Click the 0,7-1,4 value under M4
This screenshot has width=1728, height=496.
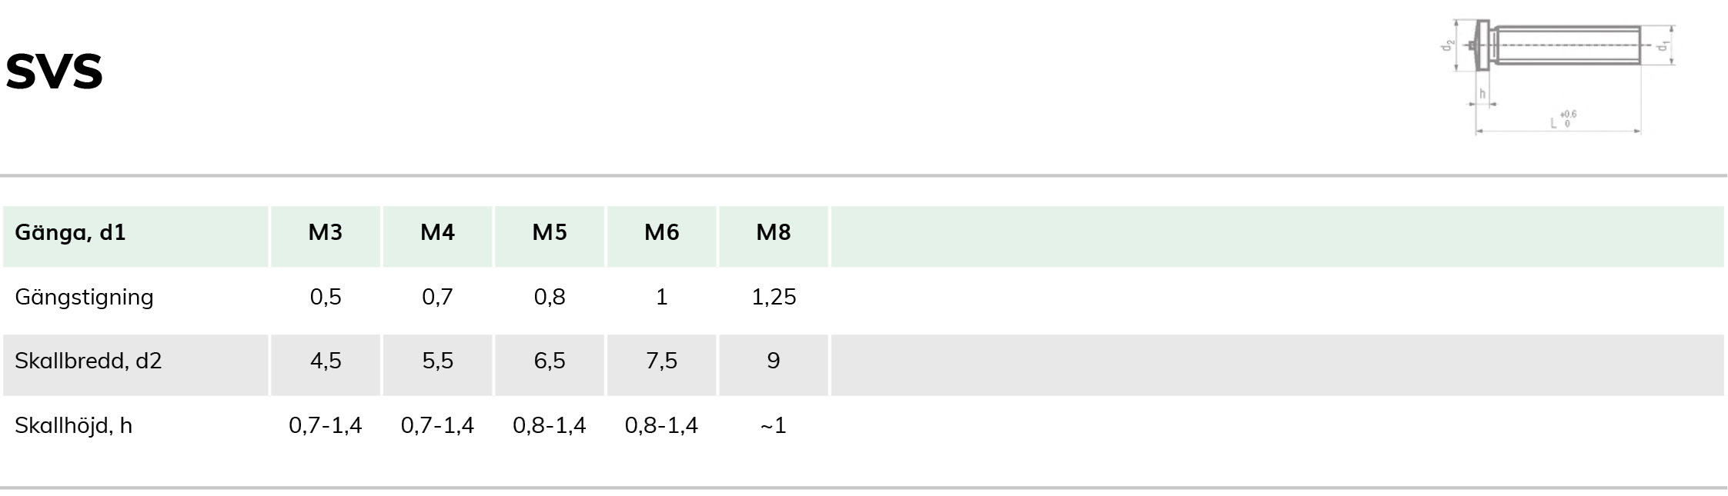tap(437, 425)
